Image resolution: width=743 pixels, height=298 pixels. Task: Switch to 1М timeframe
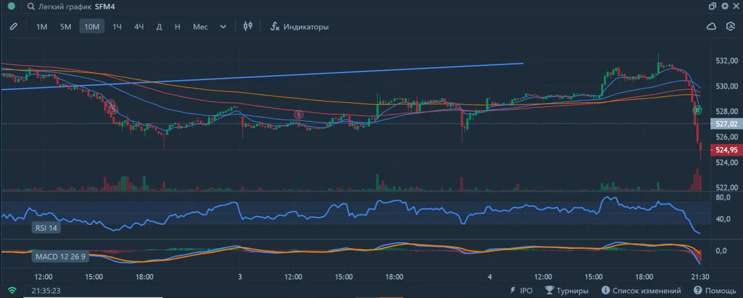pos(42,27)
